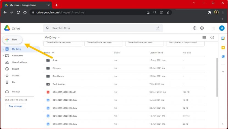Select the drive folder row

124,60
